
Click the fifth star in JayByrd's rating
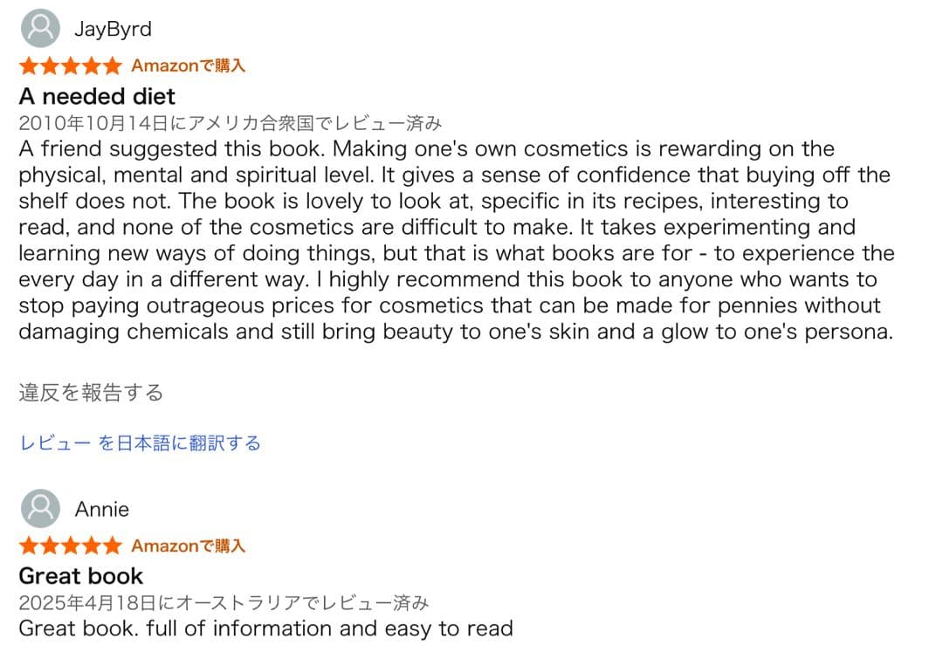(x=111, y=65)
